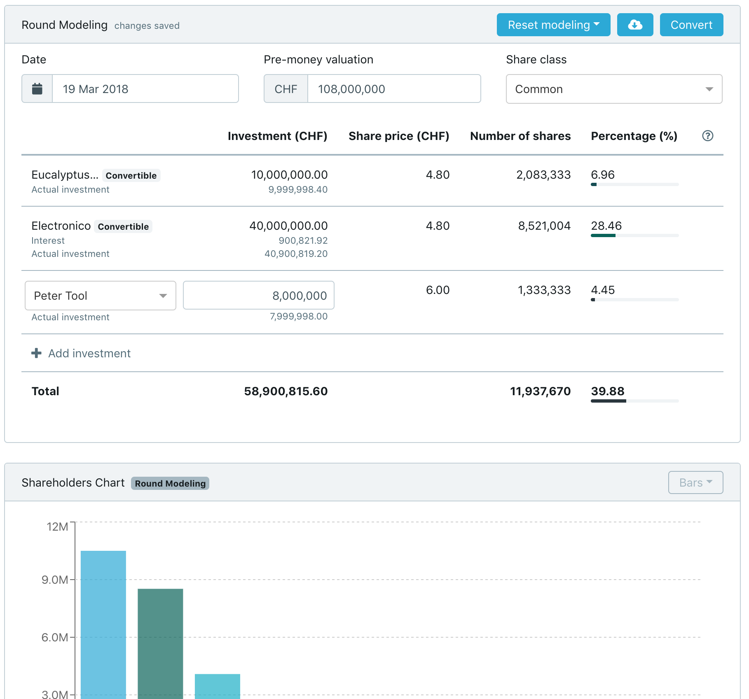Click the plus icon beside Add investment
749x699 pixels.
pos(36,353)
